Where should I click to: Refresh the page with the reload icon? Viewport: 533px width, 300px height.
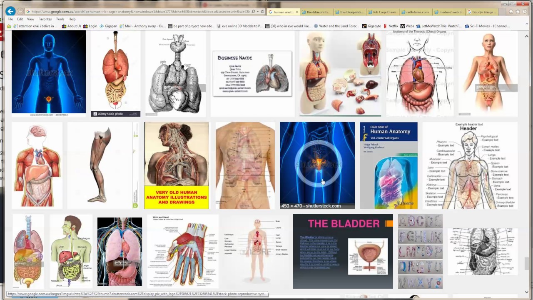click(262, 12)
